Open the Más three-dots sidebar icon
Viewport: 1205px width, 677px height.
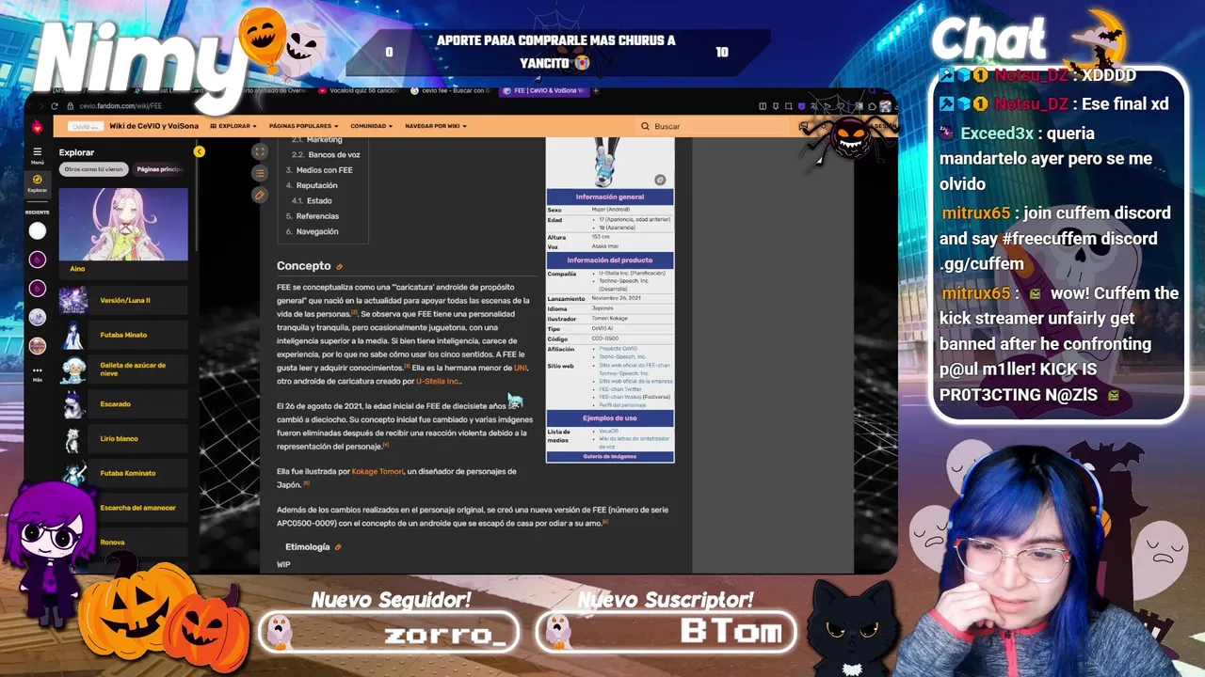click(x=38, y=370)
